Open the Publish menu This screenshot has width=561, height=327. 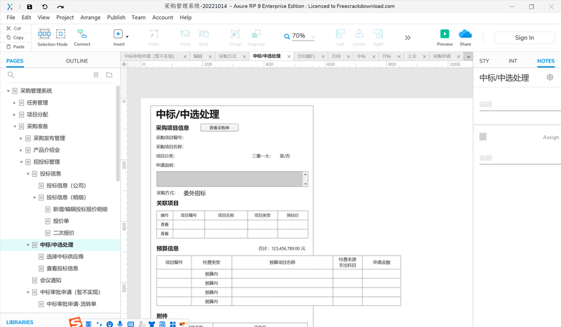pyautogui.click(x=116, y=17)
